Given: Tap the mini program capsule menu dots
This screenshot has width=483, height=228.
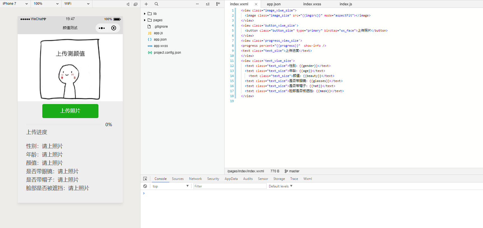Looking at the screenshot, I should point(102,28).
